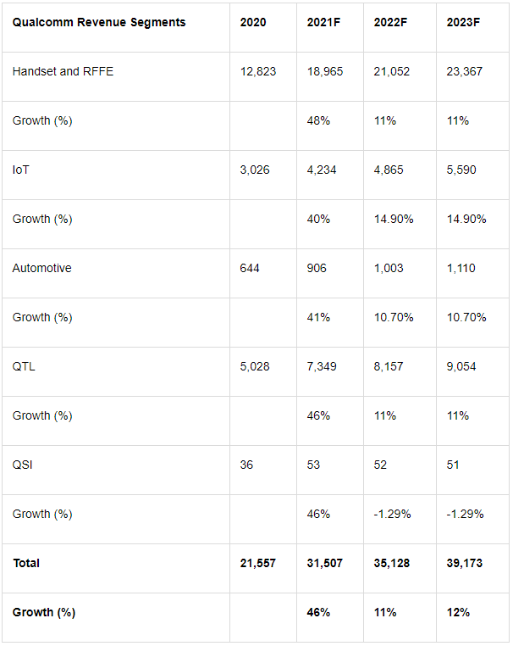Click the QTL 2023F value 9,054

pyautogui.click(x=461, y=366)
